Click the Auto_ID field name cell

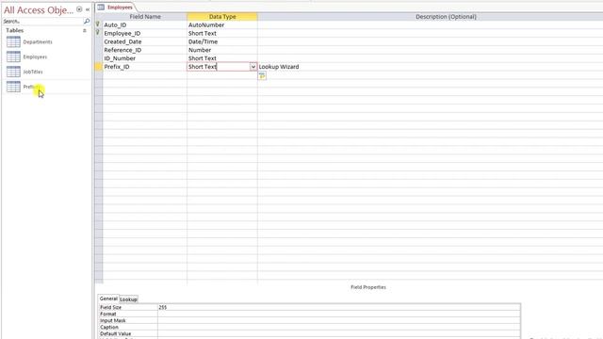tap(145, 25)
